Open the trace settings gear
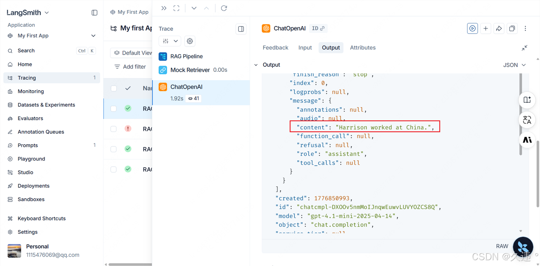540x266 pixels. click(x=190, y=41)
